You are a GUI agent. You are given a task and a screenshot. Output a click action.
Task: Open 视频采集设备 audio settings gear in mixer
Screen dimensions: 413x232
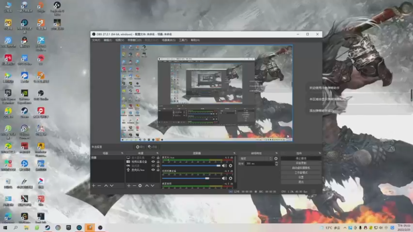coord(230,178)
